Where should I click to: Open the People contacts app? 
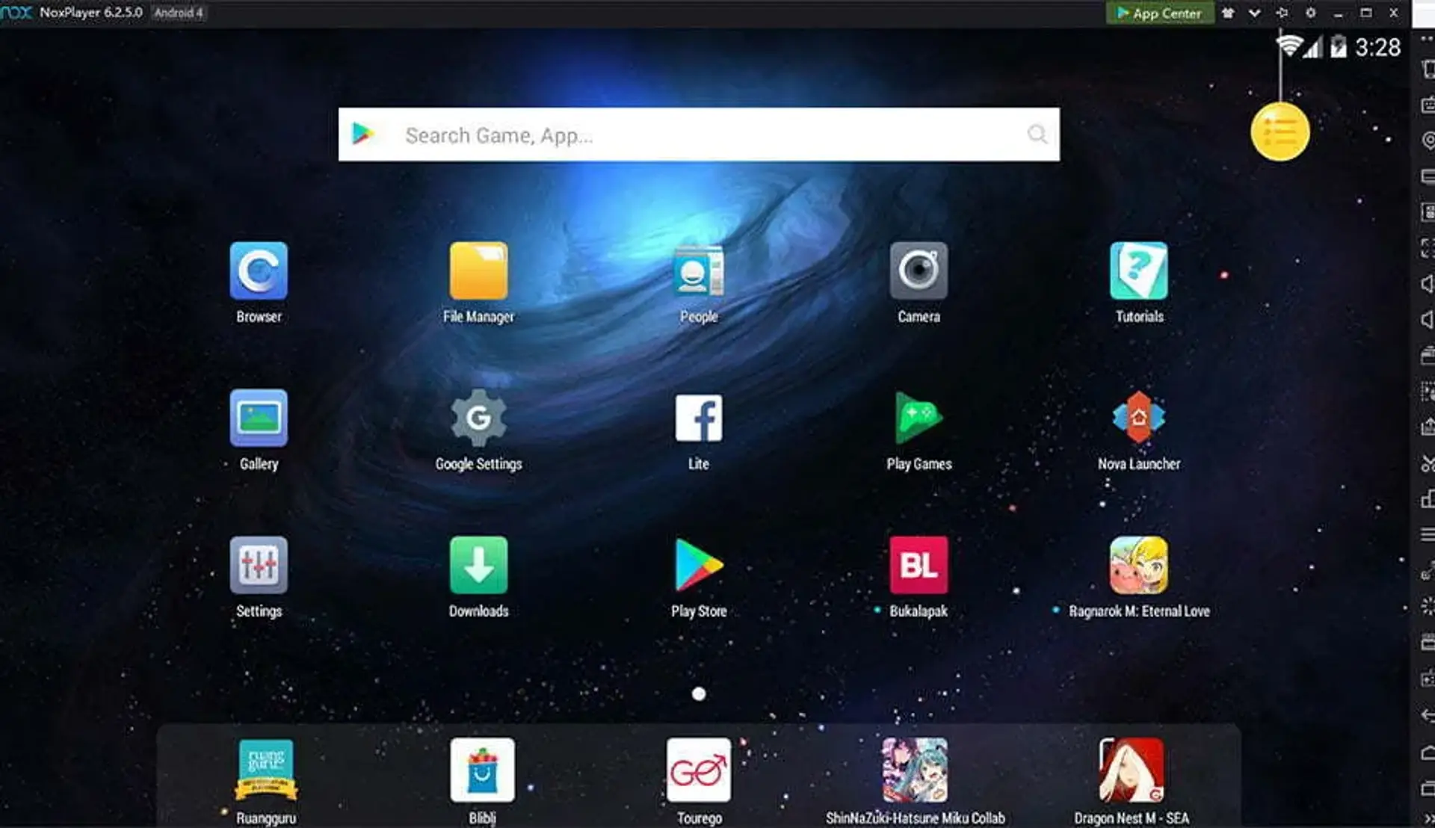699,271
